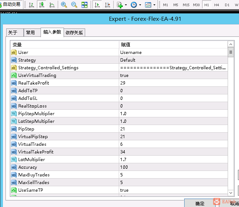Viewport: 239px width, 207px height.
Task: Switch to the M30 timeframe
Action: [196, 5]
